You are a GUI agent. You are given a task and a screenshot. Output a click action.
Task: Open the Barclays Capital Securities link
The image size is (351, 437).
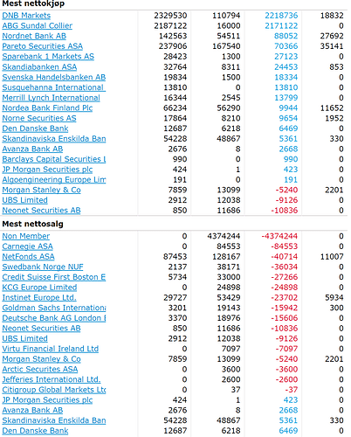(x=54, y=159)
